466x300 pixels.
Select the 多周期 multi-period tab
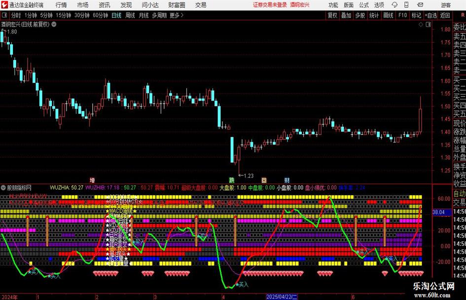pos(159,15)
